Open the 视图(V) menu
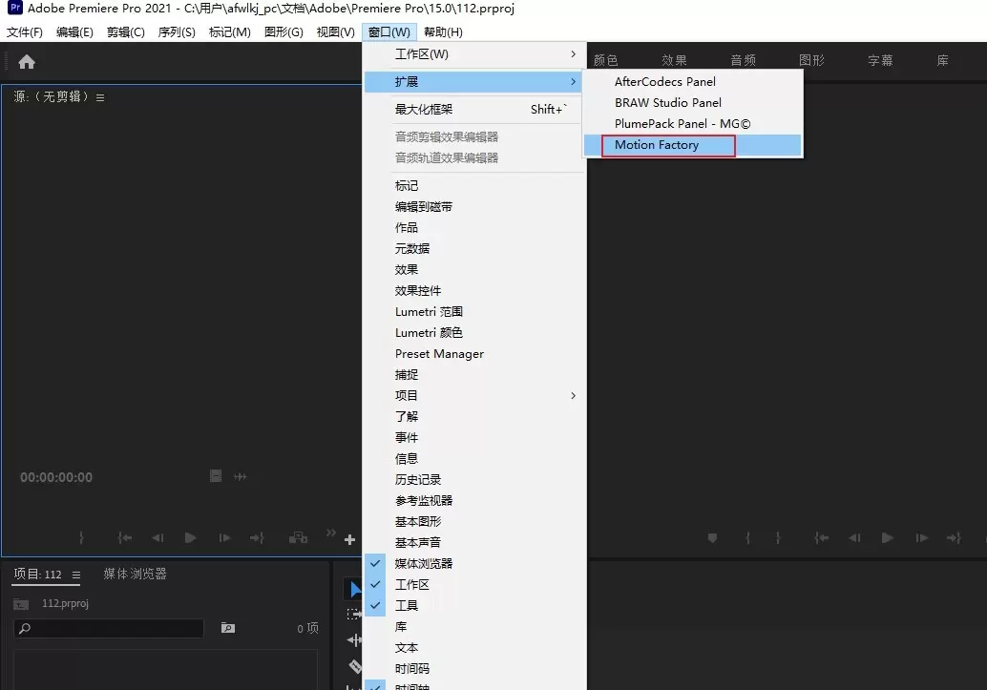The width and height of the screenshot is (987, 690). click(x=335, y=32)
